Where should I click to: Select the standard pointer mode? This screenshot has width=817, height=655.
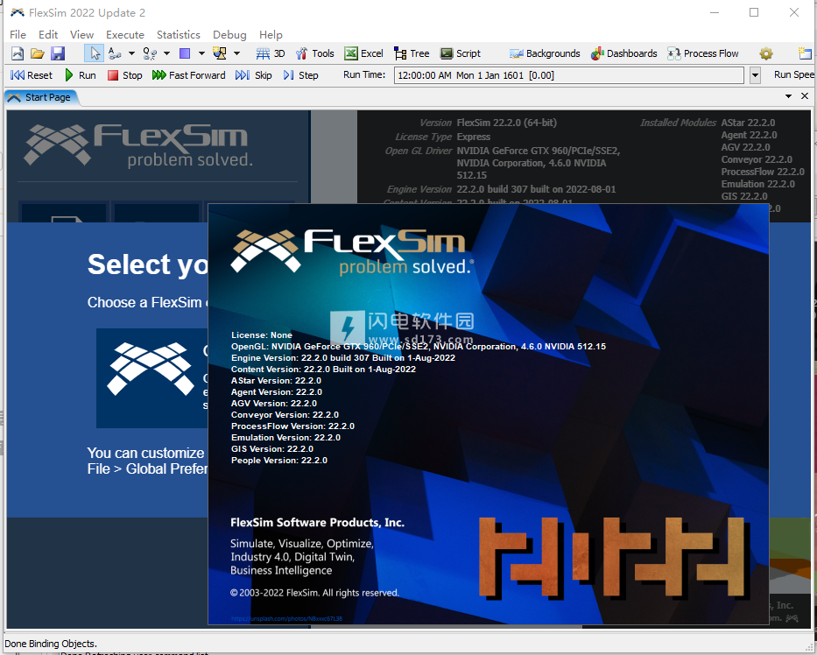coord(95,53)
